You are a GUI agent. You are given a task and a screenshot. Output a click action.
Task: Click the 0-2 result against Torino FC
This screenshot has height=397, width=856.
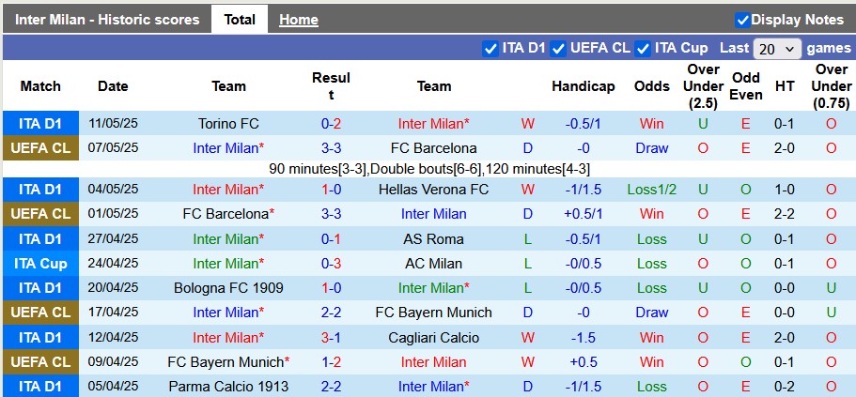(x=331, y=124)
